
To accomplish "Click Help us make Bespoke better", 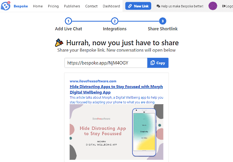I will click(x=180, y=6).
